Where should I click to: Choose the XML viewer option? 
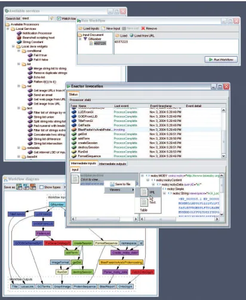147,192
